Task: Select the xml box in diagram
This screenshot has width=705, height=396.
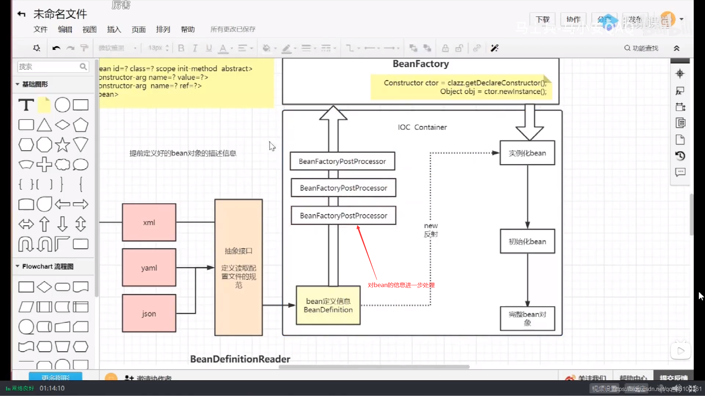Action: coord(149,222)
